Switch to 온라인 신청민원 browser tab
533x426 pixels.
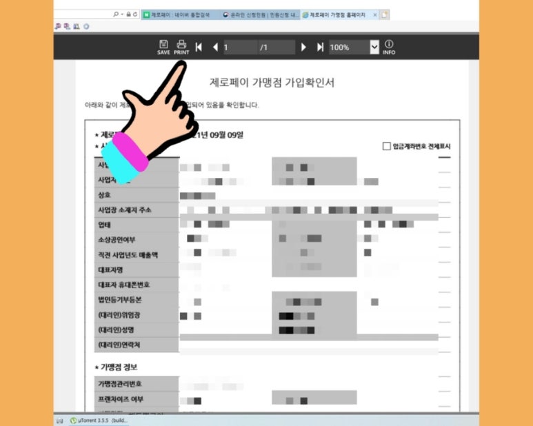pos(261,14)
